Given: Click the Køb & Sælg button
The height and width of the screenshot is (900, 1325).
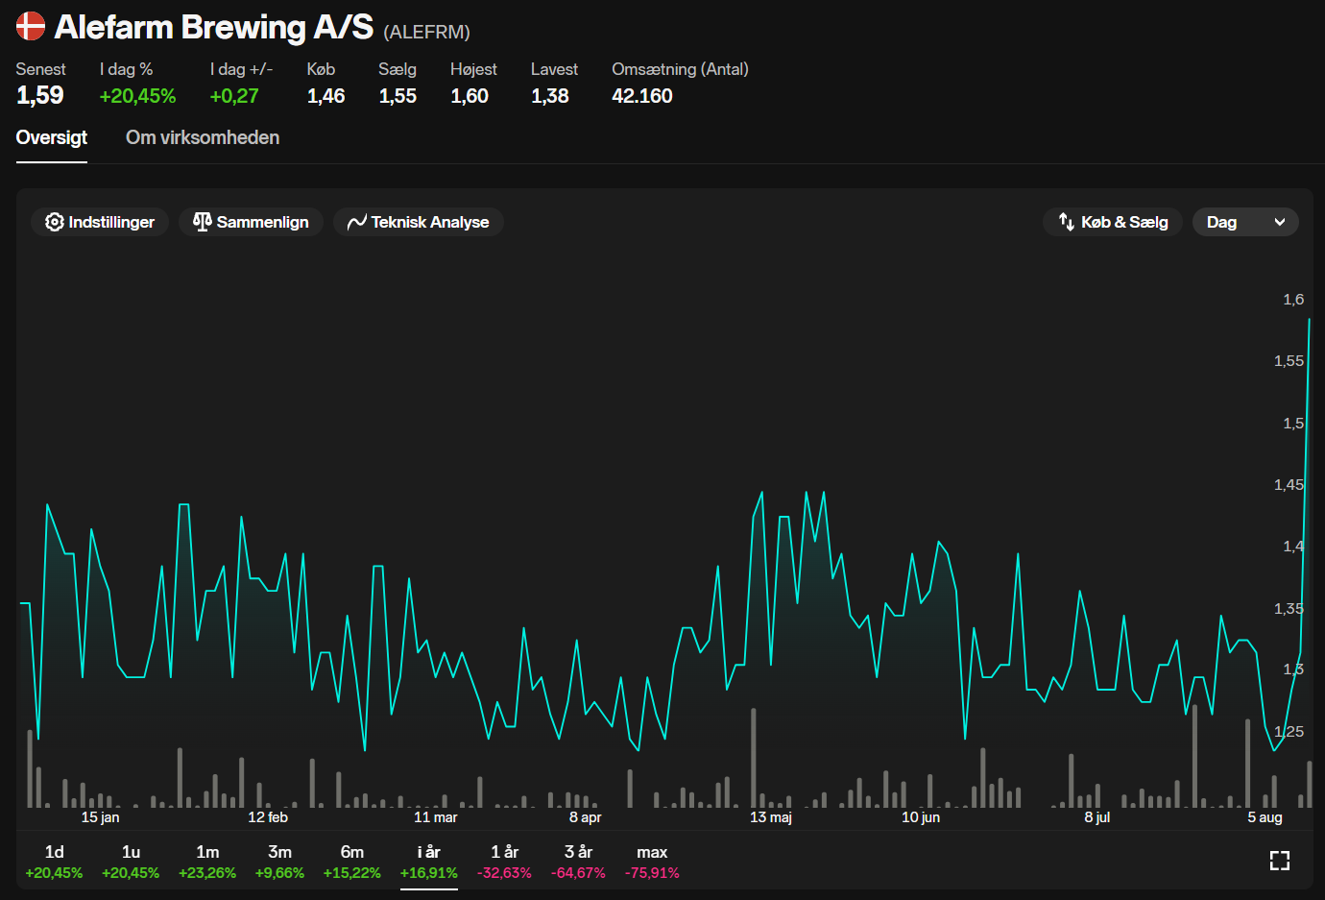Looking at the screenshot, I should [x=1113, y=222].
